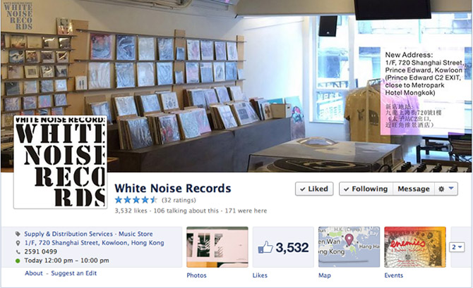The width and height of the screenshot is (473, 288).
Task: Click the star rating icons
Action: click(136, 200)
